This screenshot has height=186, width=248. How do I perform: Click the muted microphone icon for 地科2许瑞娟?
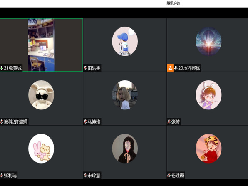coord(2,122)
